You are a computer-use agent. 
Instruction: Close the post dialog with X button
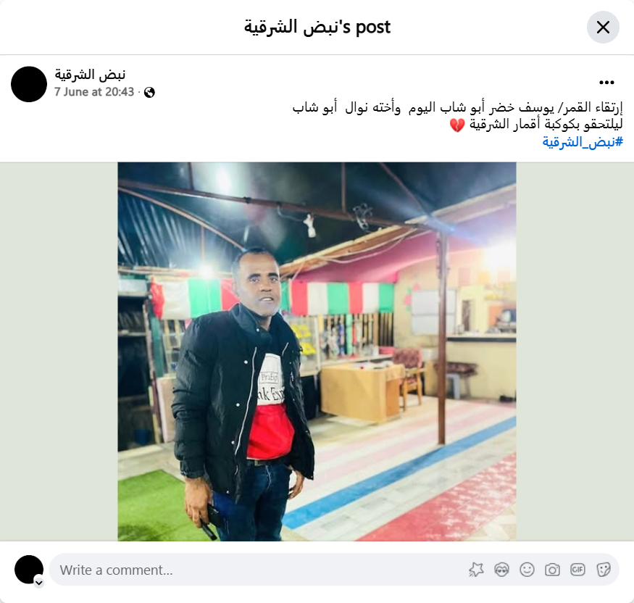point(603,27)
